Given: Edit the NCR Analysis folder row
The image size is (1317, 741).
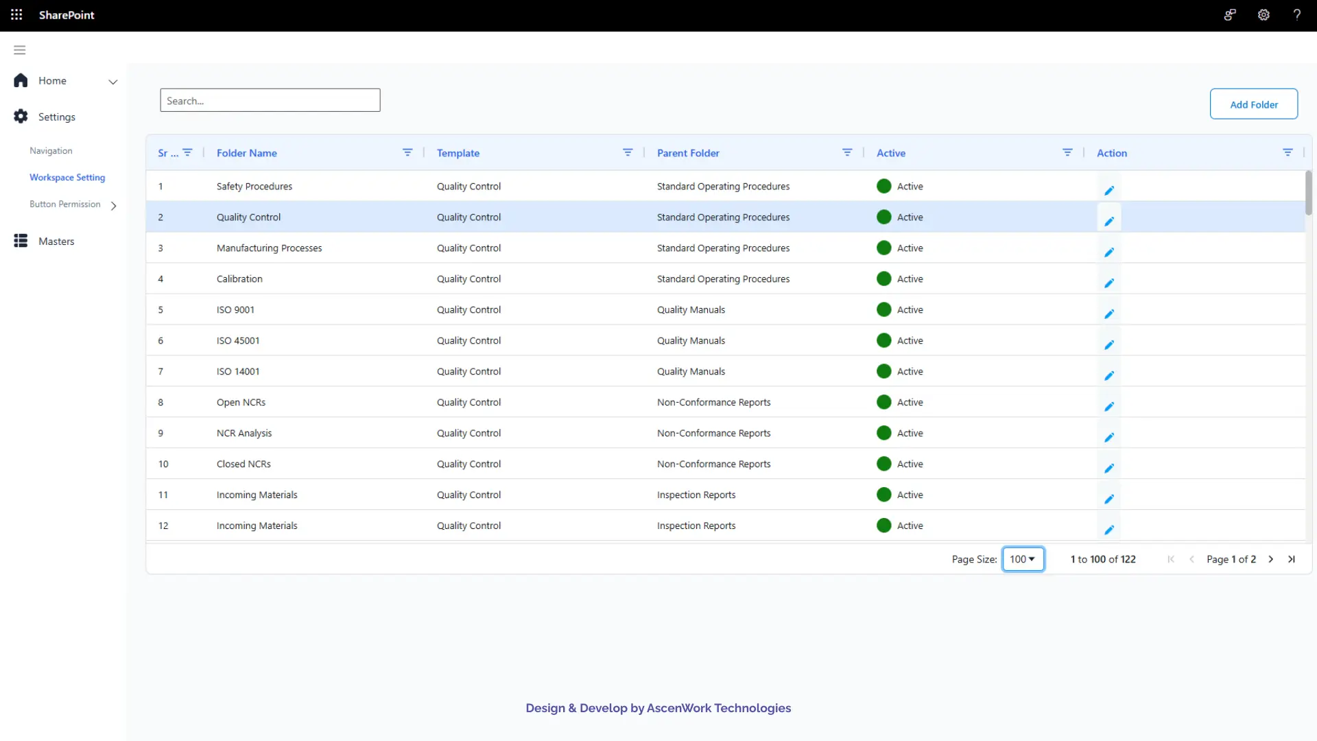Looking at the screenshot, I should [x=1109, y=437].
